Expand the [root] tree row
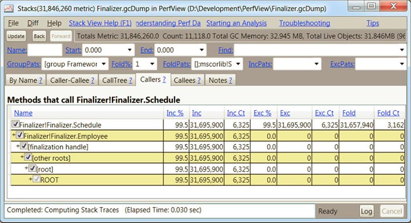Image resolution: width=411 pixels, height=223 pixels. pyautogui.click(x=26, y=168)
